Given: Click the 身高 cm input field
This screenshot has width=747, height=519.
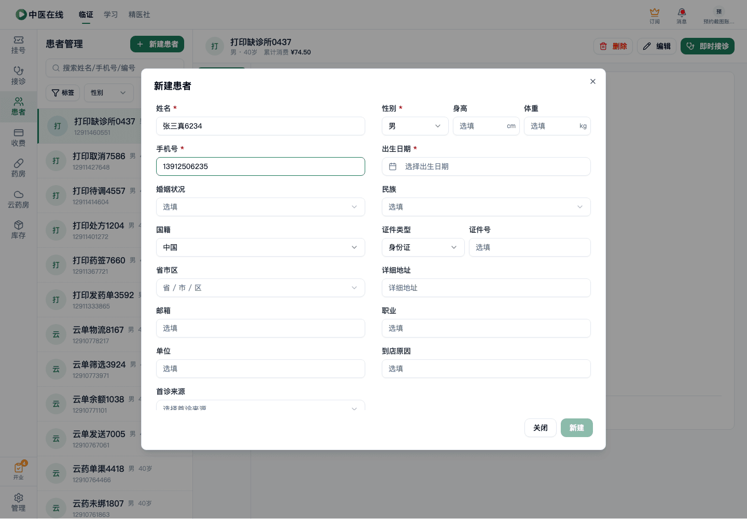Looking at the screenshot, I should (486, 126).
